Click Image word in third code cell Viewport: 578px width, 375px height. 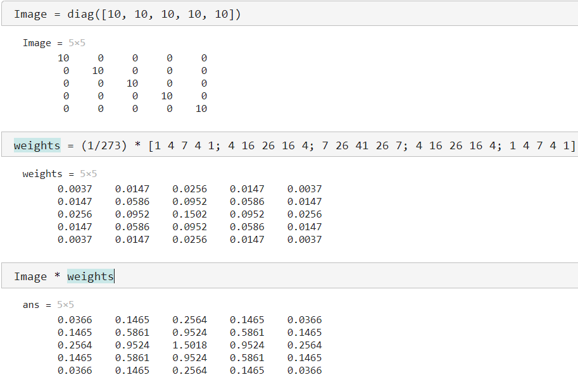pyautogui.click(x=30, y=276)
